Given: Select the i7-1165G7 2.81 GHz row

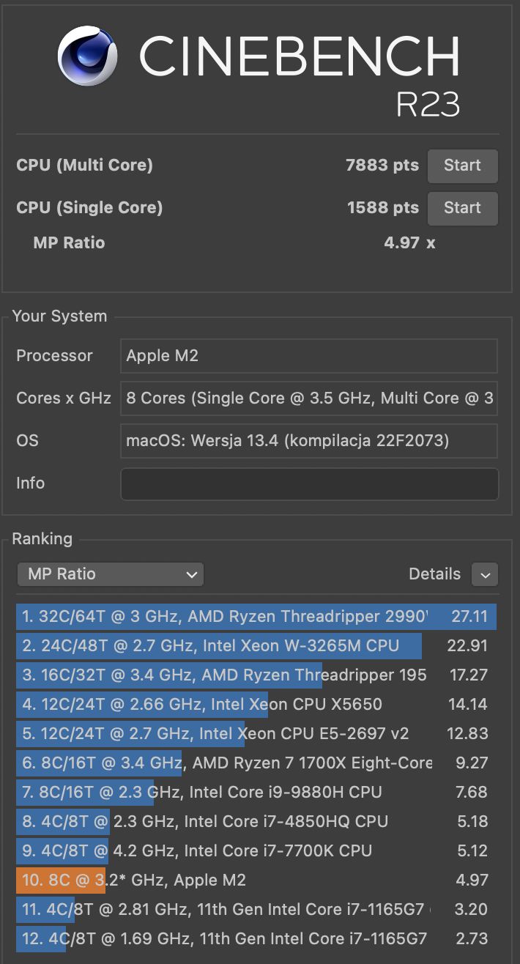Looking at the screenshot, I should 256,909.
